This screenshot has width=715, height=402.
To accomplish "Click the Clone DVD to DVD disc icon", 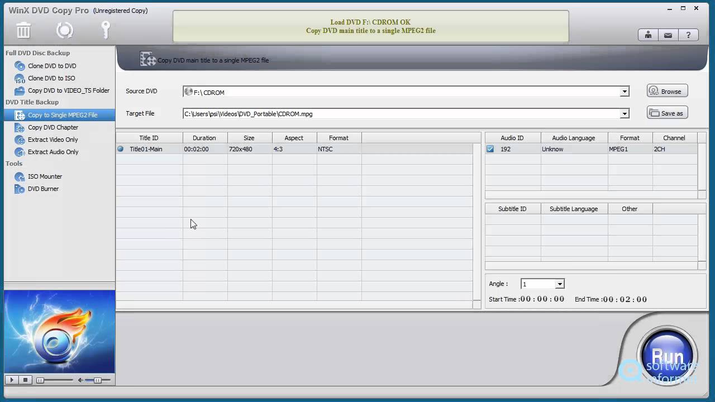I will pos(20,66).
